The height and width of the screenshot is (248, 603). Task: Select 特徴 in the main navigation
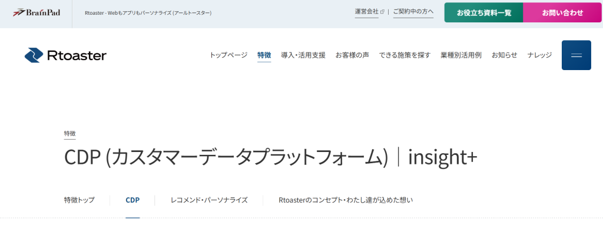(264, 55)
